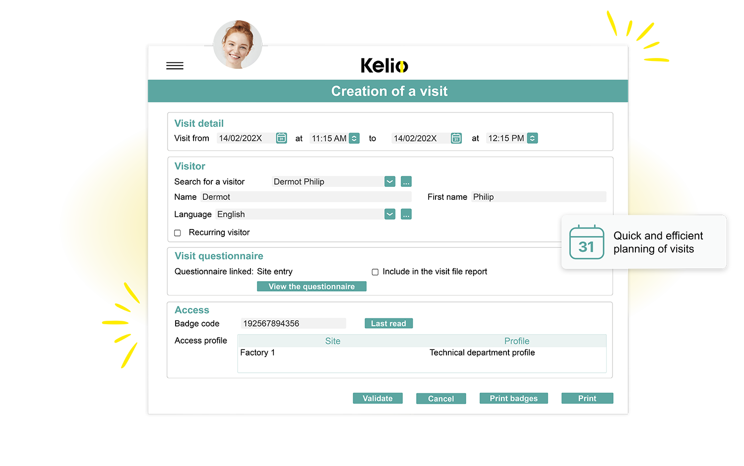This screenshot has height=466, width=744.
Task: Edit the visit end date field
Action: click(421, 138)
